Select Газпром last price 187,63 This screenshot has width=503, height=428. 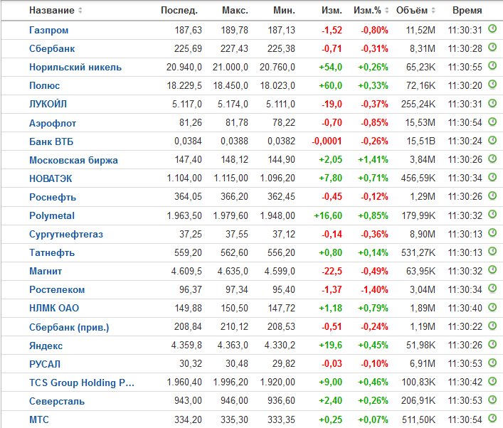coord(188,30)
